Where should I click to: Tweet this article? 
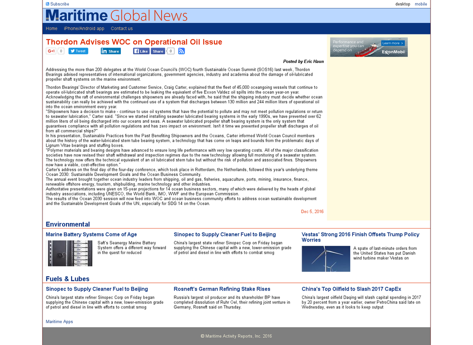point(78,51)
